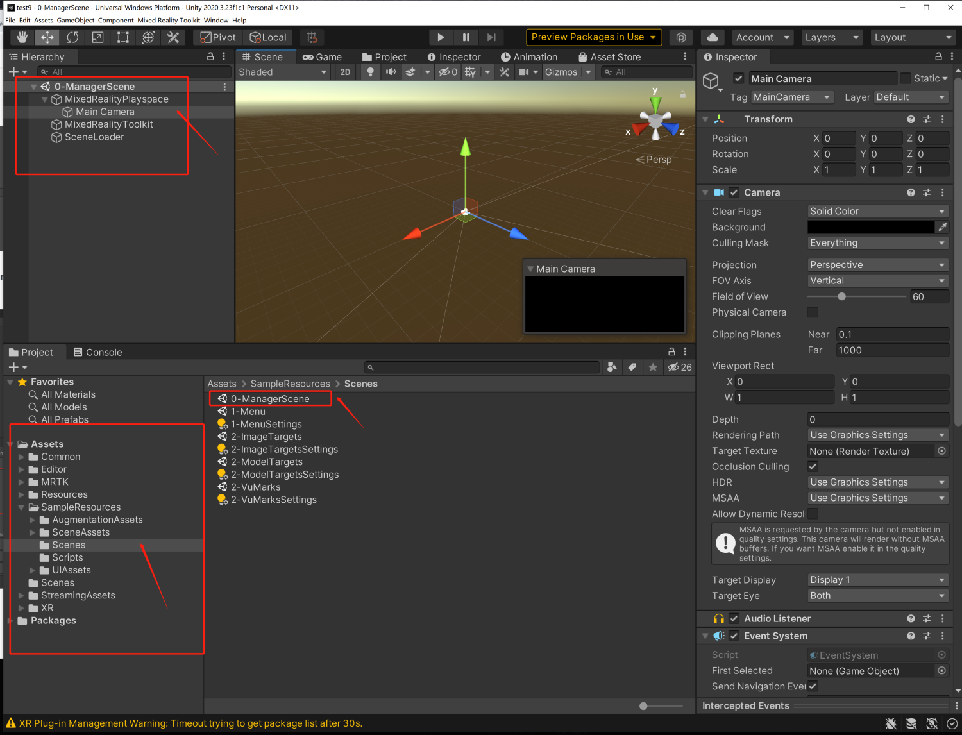The height and width of the screenshot is (735, 962).
Task: Select the Move tool
Action: 47,37
